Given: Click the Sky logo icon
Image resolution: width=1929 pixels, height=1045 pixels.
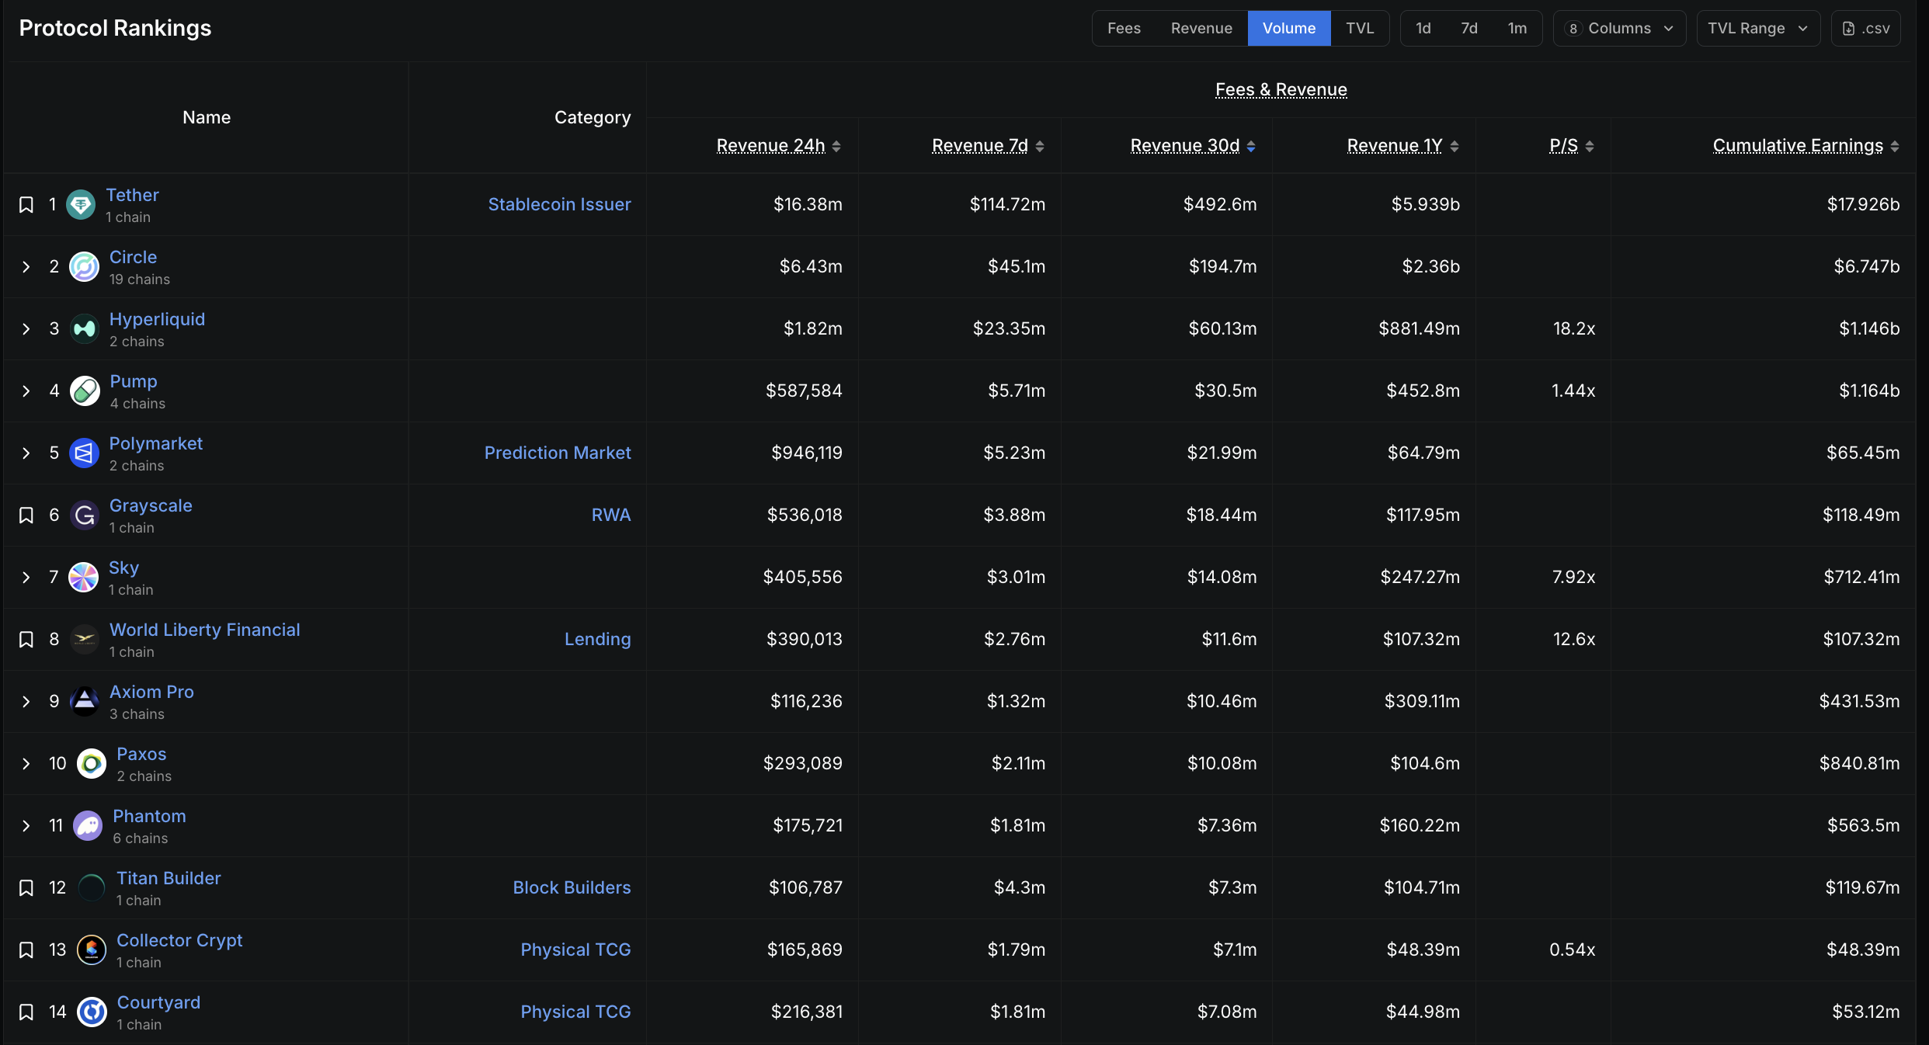Looking at the screenshot, I should [x=83, y=578].
